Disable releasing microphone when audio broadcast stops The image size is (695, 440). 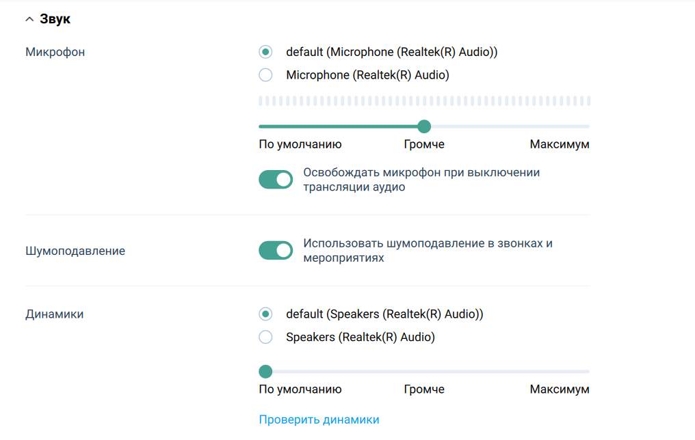[276, 179]
